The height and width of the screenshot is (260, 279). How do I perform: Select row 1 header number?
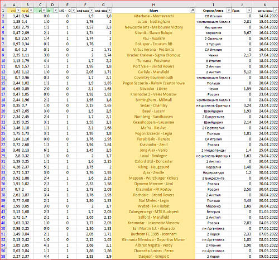3,11
